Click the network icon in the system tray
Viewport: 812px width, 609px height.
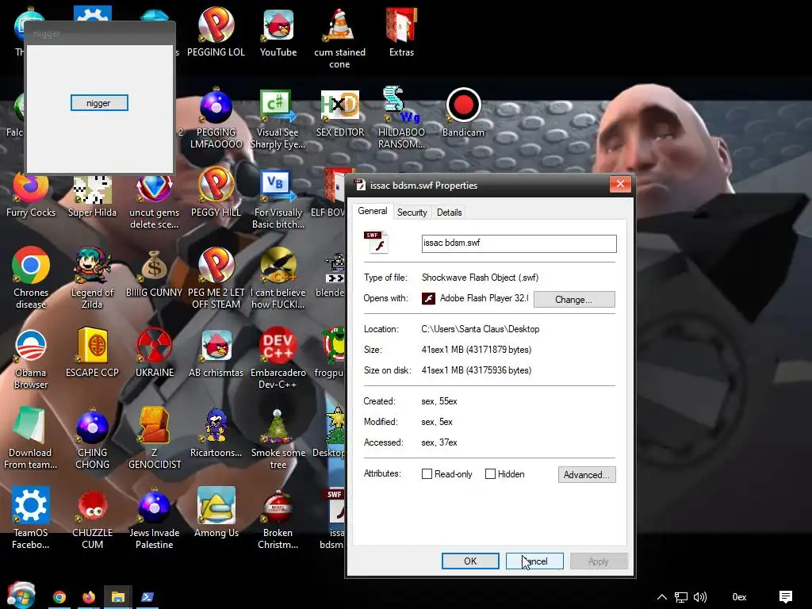coord(681,597)
